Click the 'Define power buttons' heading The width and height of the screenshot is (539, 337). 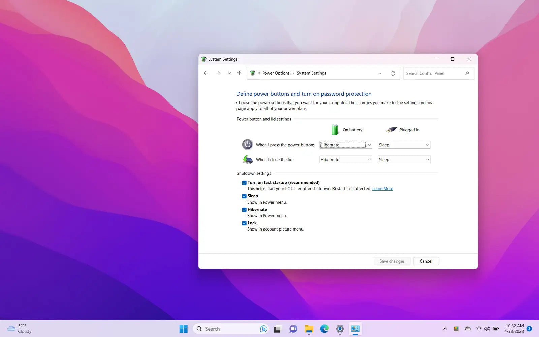click(304, 94)
